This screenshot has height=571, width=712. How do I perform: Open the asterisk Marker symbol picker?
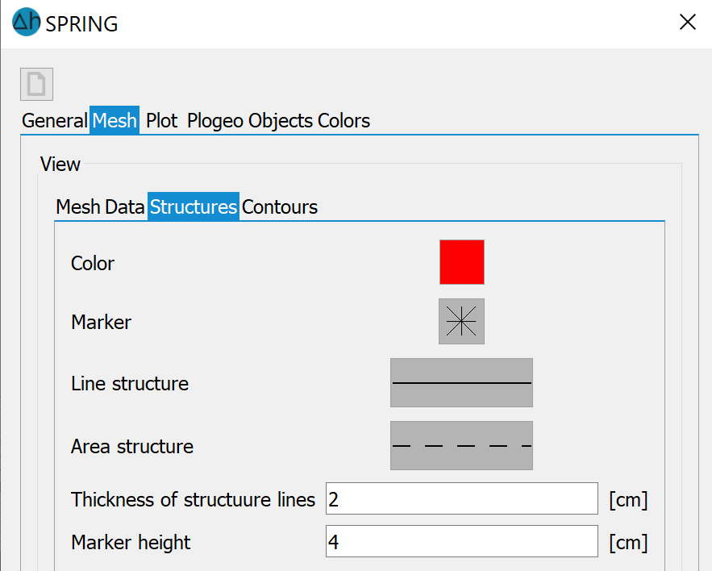coord(461,321)
